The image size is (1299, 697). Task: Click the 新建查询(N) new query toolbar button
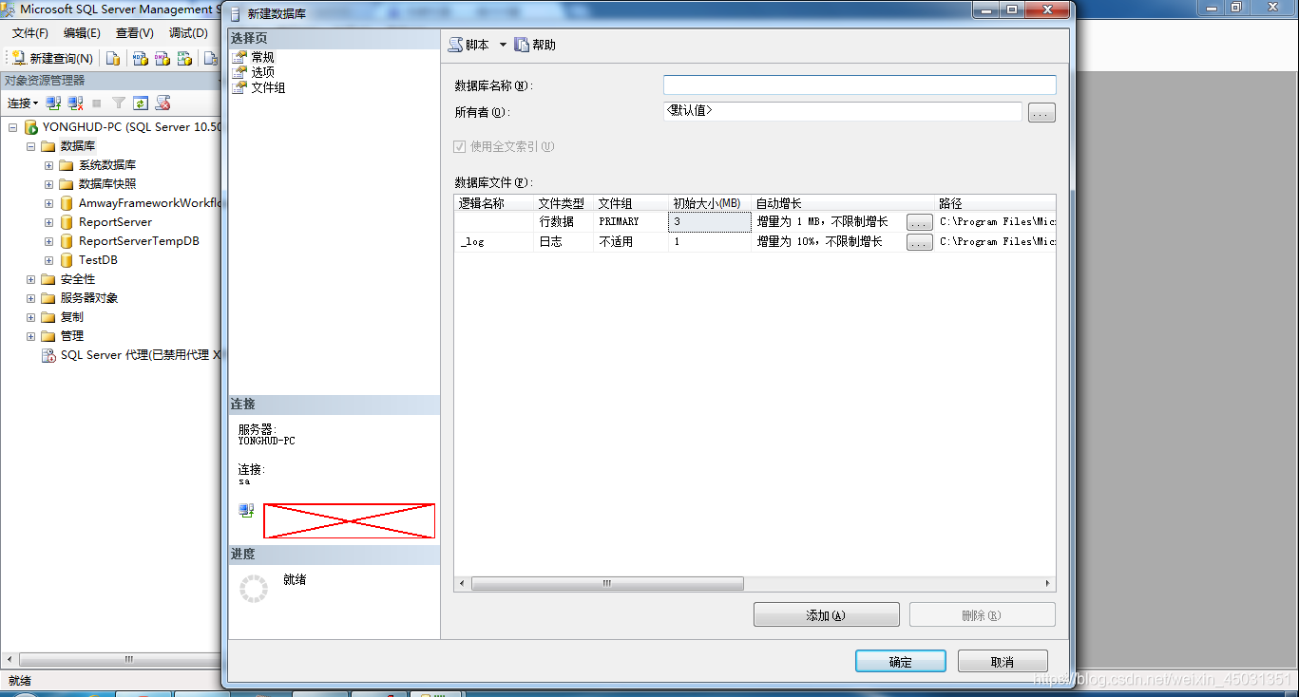pos(52,58)
